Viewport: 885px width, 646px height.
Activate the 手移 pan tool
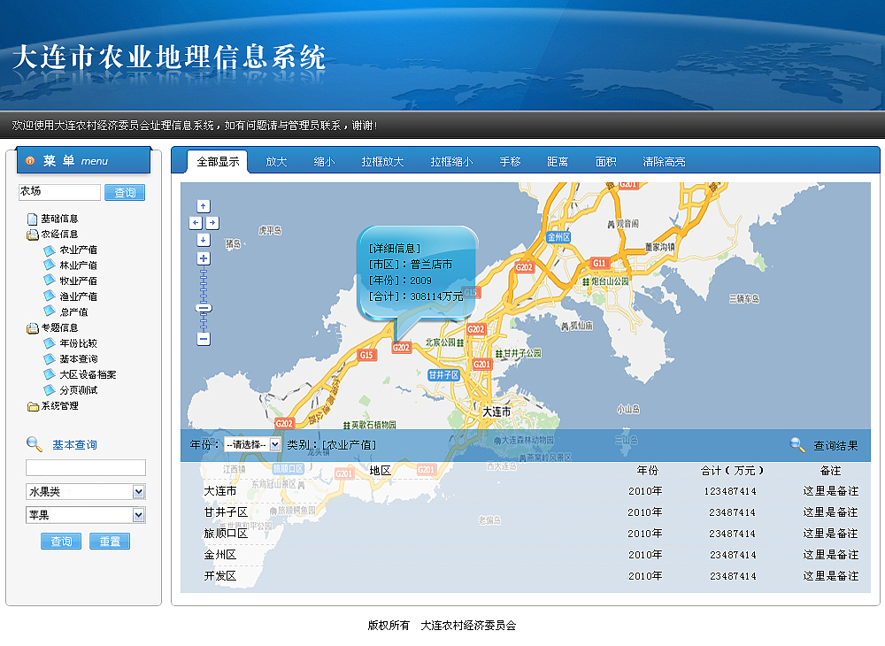[511, 162]
